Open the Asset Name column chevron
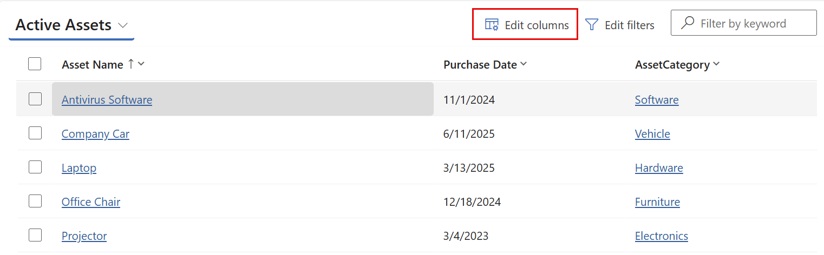This screenshot has height=255, width=824. [x=141, y=64]
